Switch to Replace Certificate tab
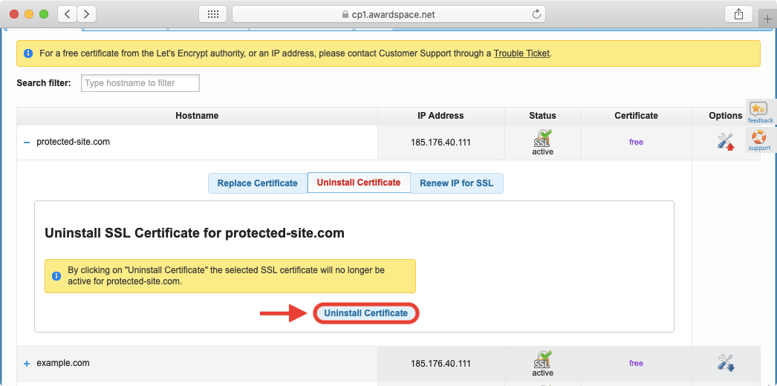Image resolution: width=777 pixels, height=386 pixels. 257,183
